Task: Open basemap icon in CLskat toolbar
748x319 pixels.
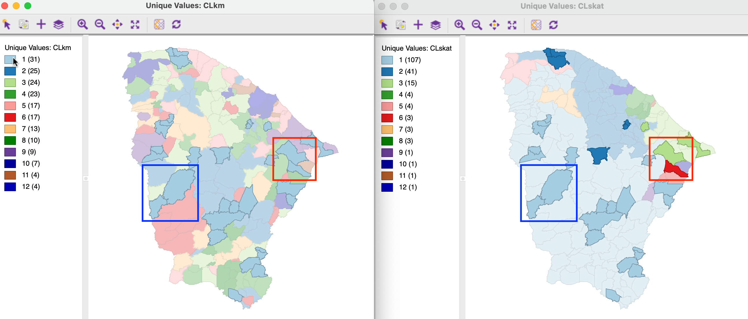Action: point(536,25)
